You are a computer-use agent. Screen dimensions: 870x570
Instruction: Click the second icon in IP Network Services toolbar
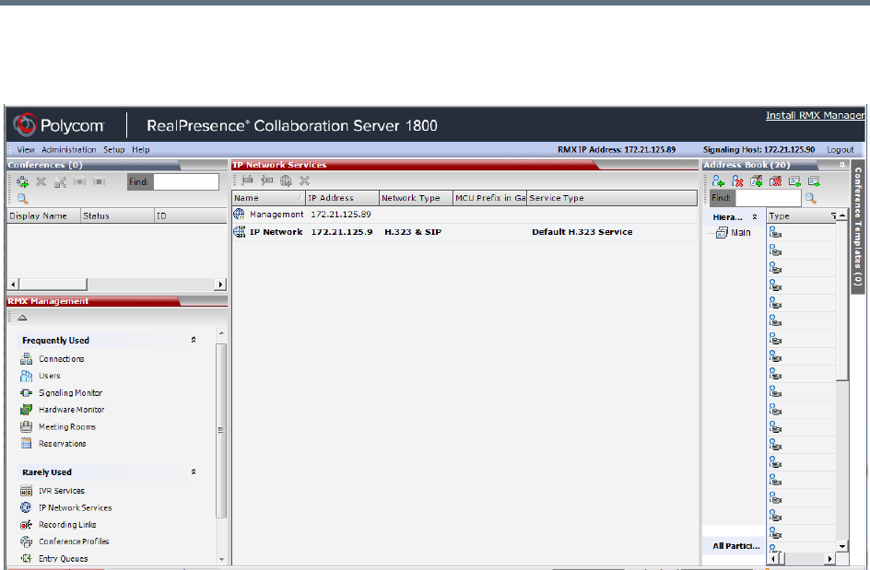[x=267, y=180]
